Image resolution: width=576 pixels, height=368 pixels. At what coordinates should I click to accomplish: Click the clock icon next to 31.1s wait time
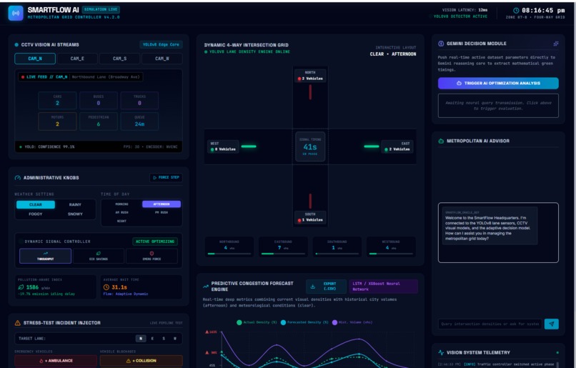106,287
